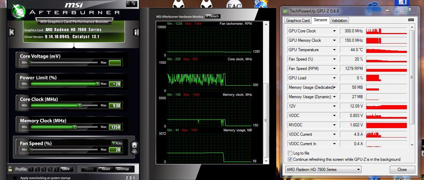The height and width of the screenshot is (180, 424).
Task: Click the VDDC 0.803 V reading
Action: tap(352, 116)
